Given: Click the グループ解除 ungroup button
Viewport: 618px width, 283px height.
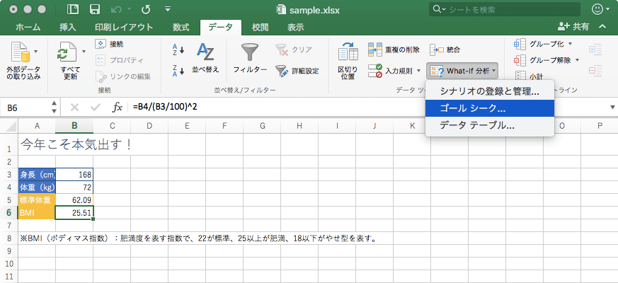Looking at the screenshot, I should pyautogui.click(x=542, y=60).
